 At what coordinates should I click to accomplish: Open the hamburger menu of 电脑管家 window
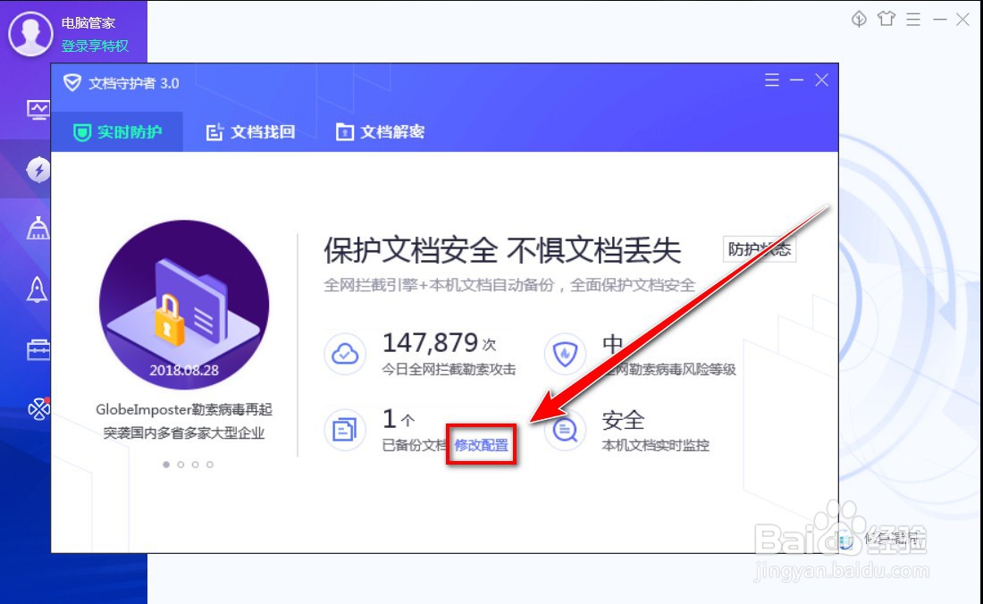(x=912, y=18)
